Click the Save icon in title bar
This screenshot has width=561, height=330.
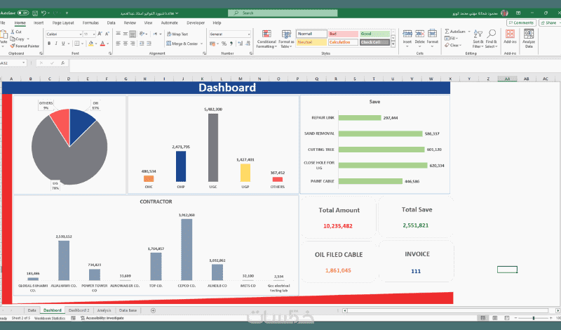35,13
